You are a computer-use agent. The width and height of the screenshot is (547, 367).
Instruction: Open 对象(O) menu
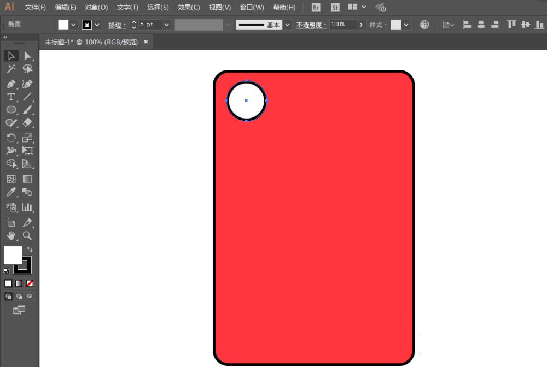(96, 7)
